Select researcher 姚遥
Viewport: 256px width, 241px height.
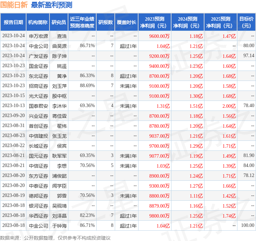[x=62, y=66]
